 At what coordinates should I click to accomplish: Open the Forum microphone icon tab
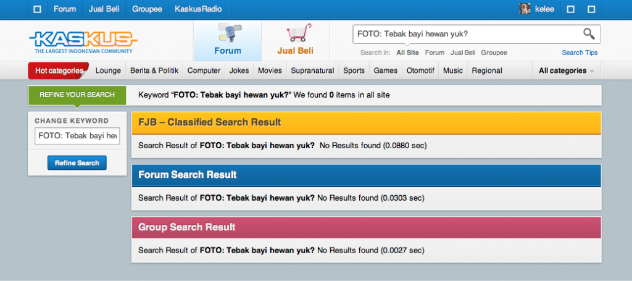tap(230, 33)
